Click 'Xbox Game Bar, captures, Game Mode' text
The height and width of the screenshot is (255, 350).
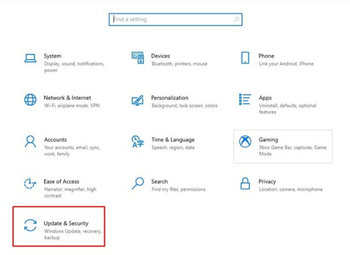point(293,150)
